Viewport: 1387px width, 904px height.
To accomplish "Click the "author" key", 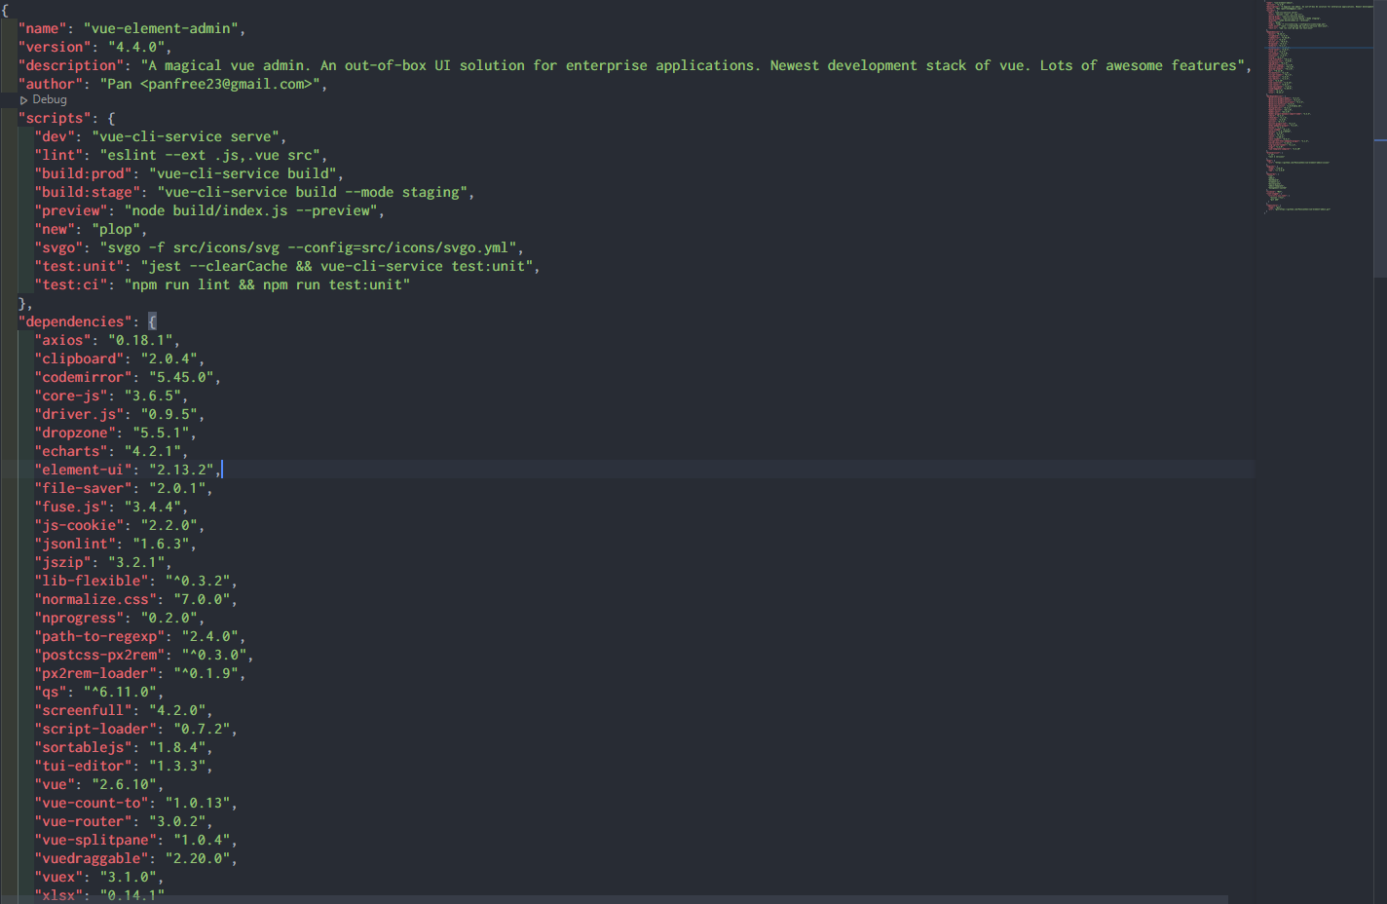I will tap(51, 84).
